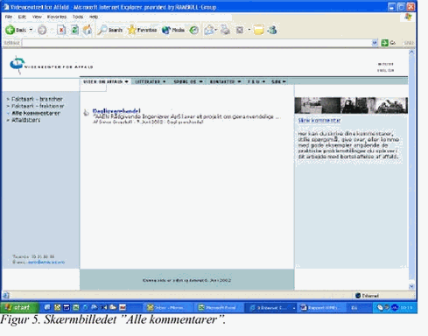Click the page scrollbar down arrow
Screen dimensions: 428x336
411,286
